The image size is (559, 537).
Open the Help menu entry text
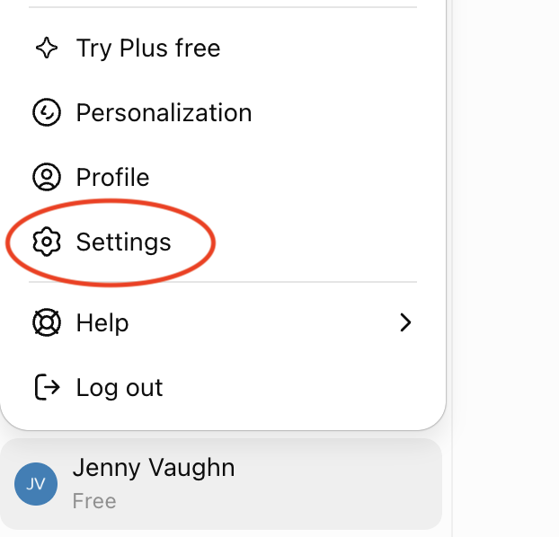[x=102, y=322]
